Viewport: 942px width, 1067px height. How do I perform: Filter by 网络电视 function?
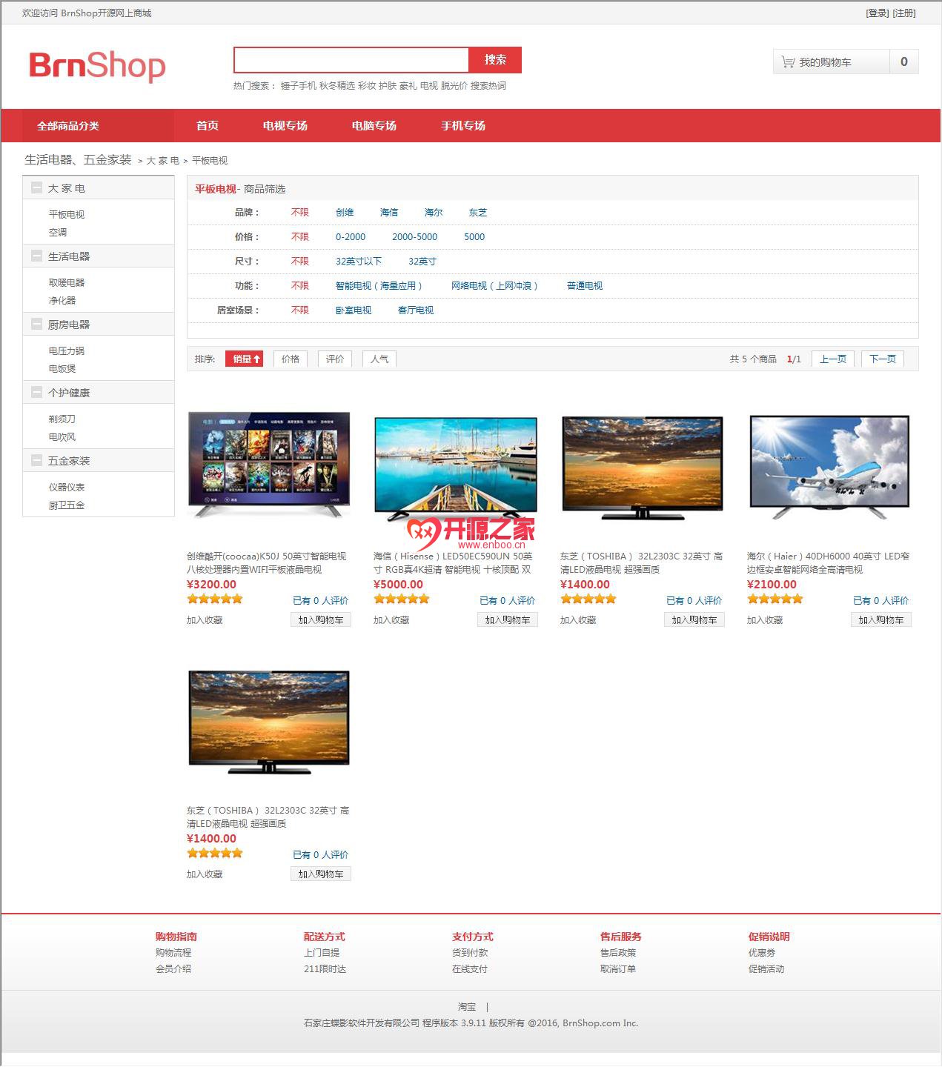coord(494,286)
